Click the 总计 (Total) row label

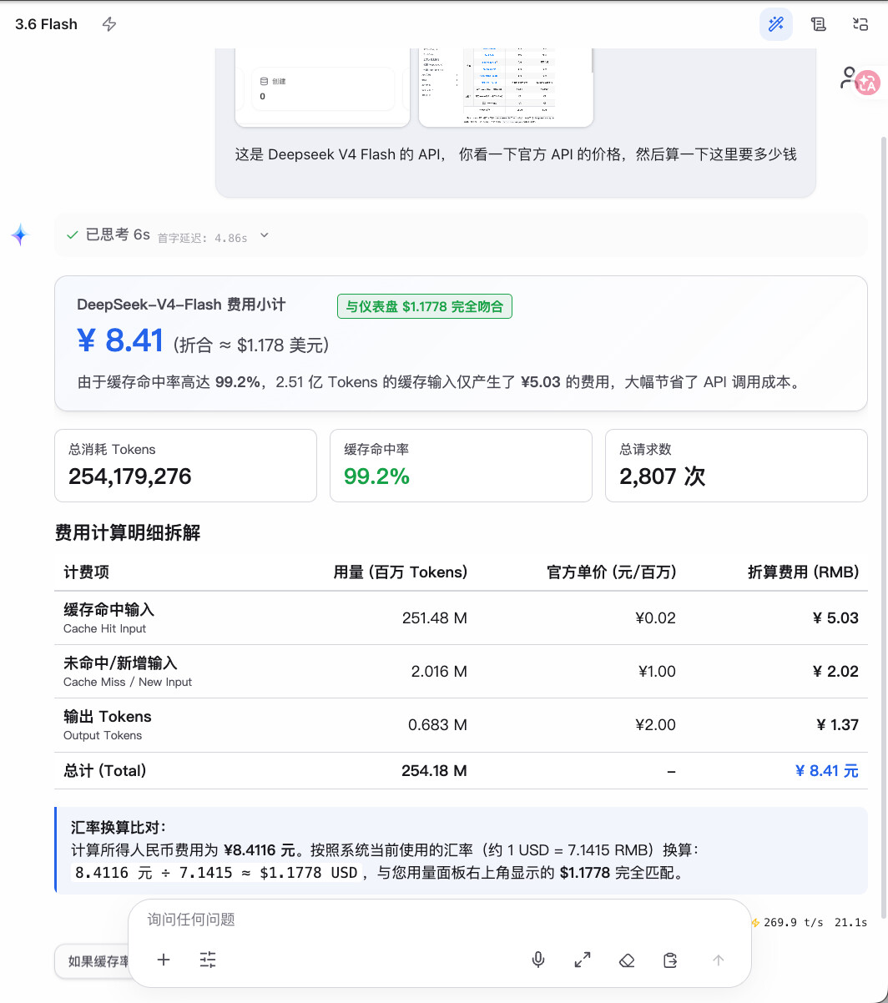(x=105, y=771)
